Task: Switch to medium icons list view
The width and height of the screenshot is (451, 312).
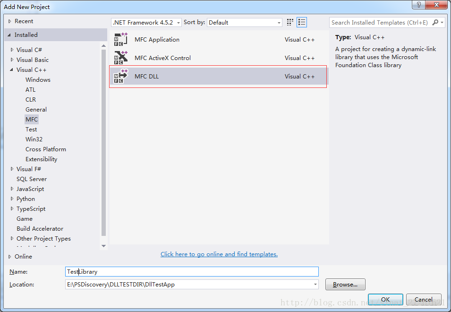Action: [302, 22]
